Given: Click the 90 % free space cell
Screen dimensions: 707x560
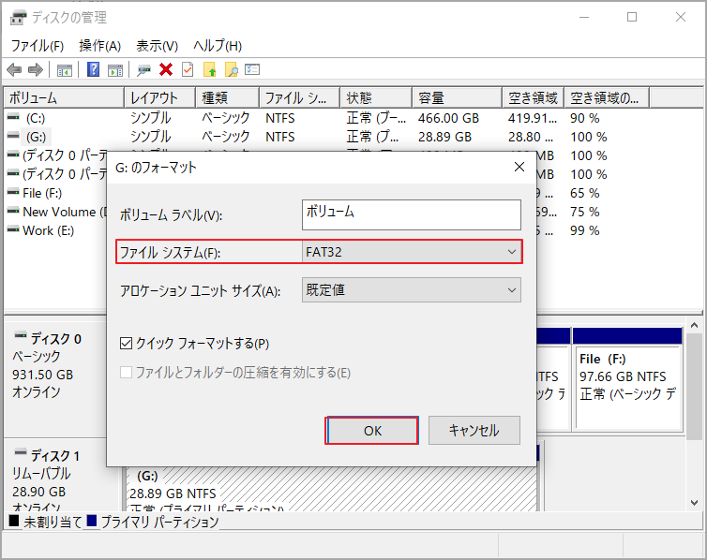Looking at the screenshot, I should point(584,118).
